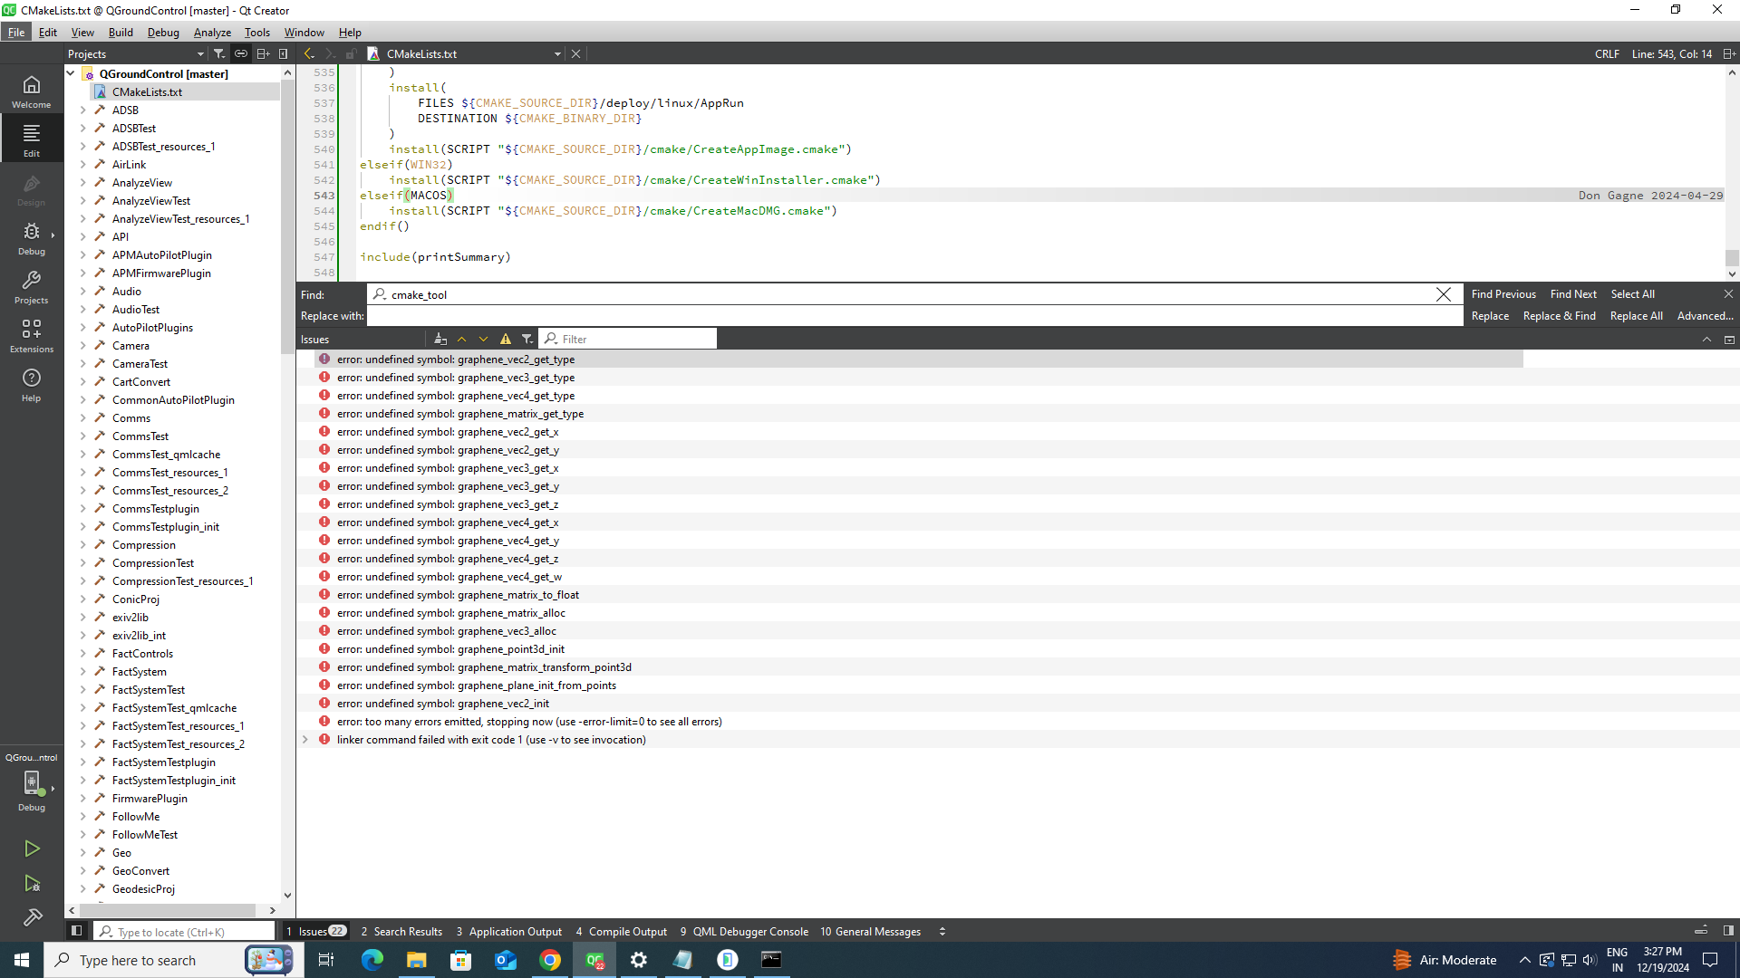The width and height of the screenshot is (1740, 978).
Task: Expand the Comms tree node
Action: [x=83, y=417]
